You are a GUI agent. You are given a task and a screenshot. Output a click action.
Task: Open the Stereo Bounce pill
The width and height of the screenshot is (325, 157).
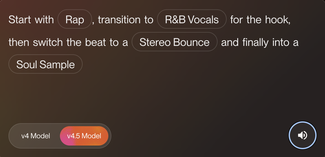[x=175, y=42]
